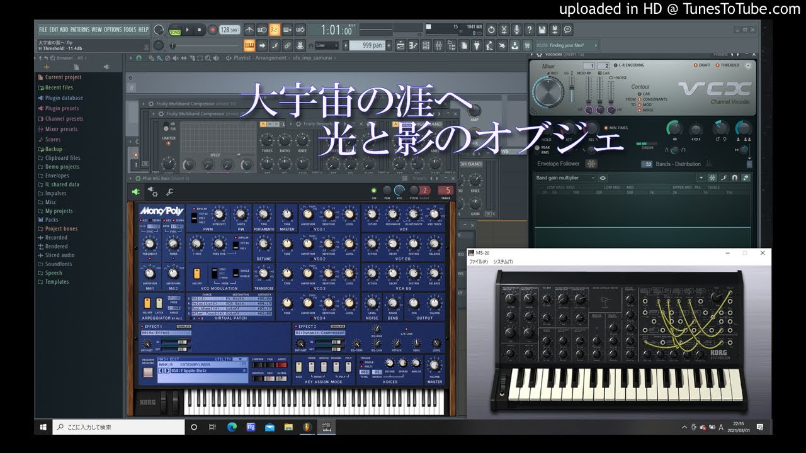This screenshot has width=806, height=453.
Task: Click the Windows Start button
Action: pos(43,427)
